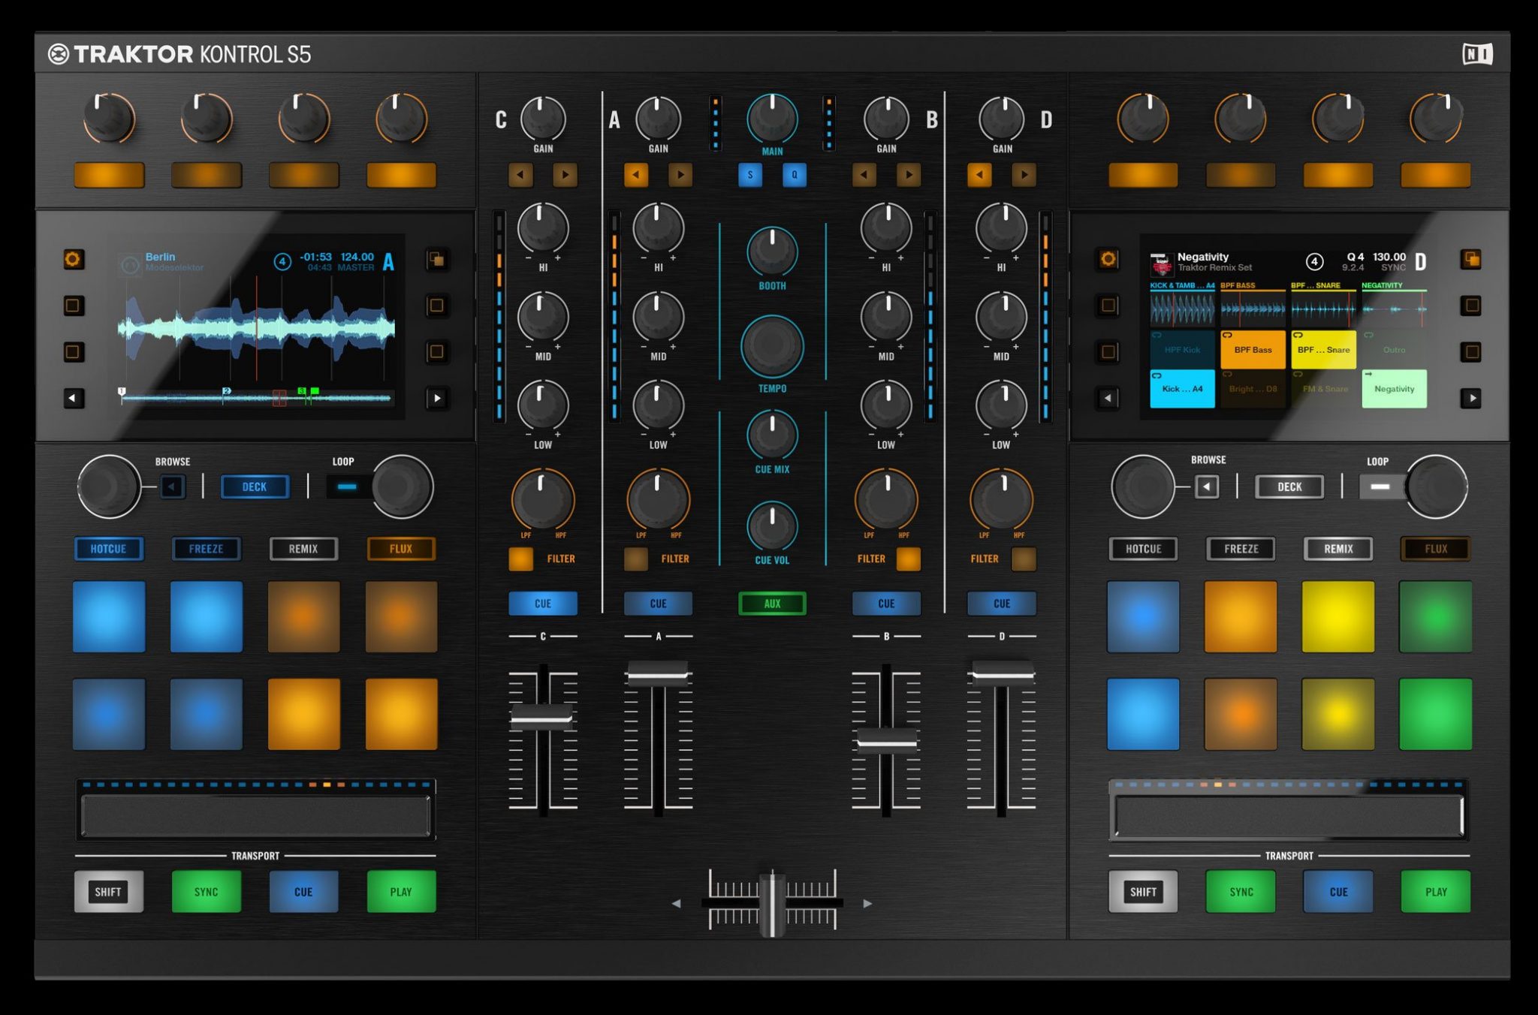Toggle the Q quantize button under MAIN knob
1538x1015 pixels.
(794, 175)
